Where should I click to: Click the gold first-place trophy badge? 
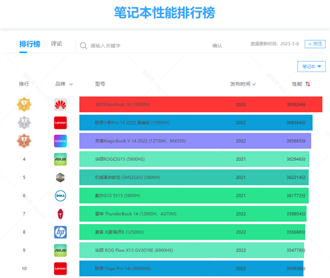click(24, 104)
